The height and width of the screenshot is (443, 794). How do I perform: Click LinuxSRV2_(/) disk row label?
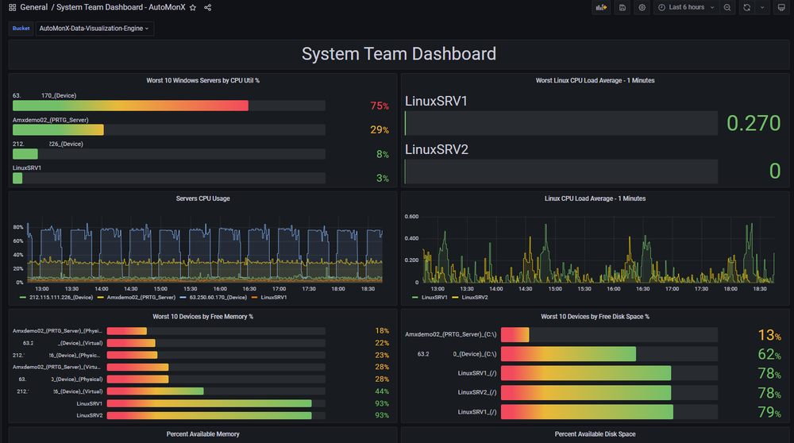pyautogui.click(x=477, y=392)
